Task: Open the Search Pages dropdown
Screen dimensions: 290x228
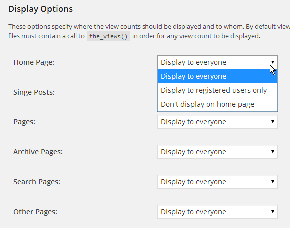Action: click(217, 182)
